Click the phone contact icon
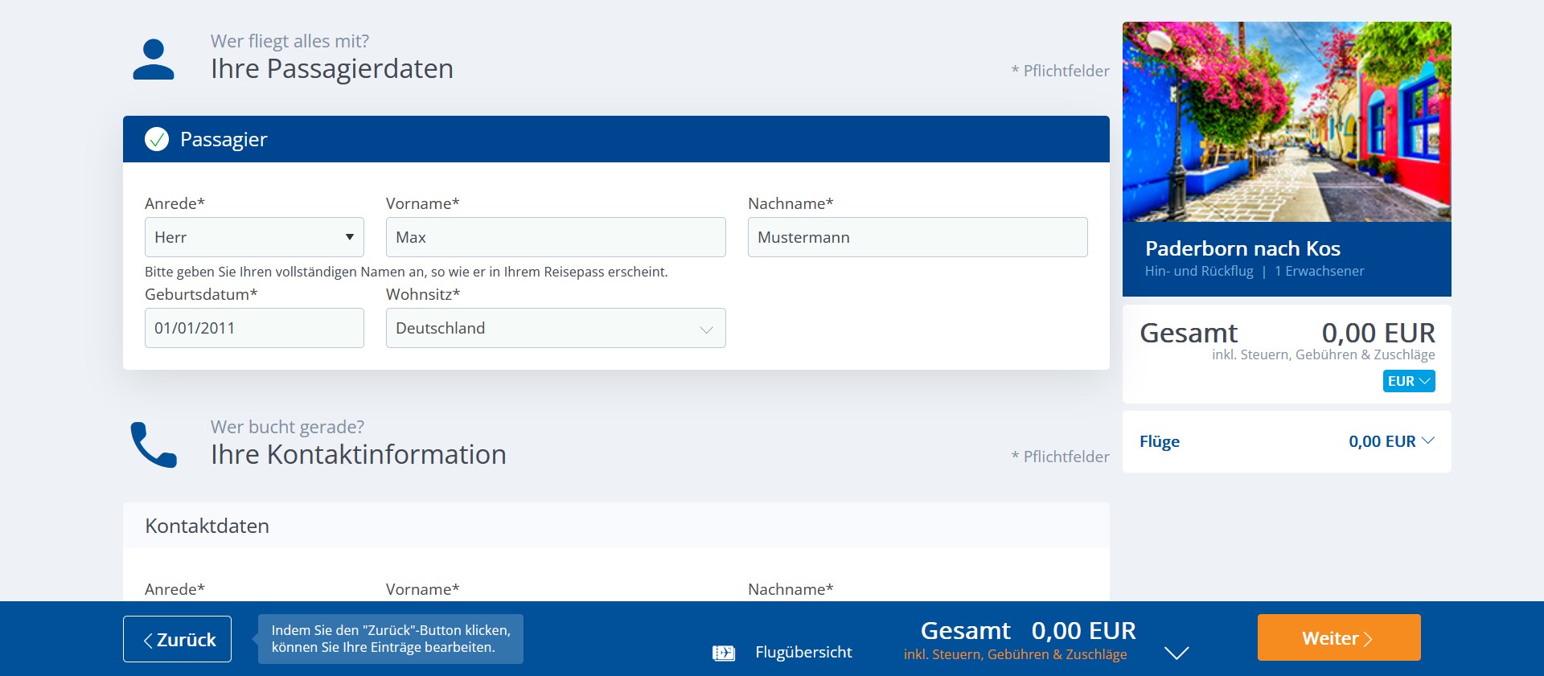The height and width of the screenshot is (676, 1544). pos(153,445)
